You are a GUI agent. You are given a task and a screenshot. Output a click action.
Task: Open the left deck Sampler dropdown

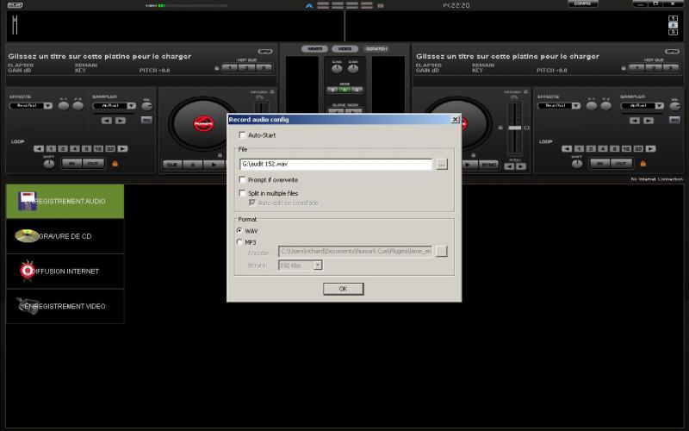[x=115, y=105]
